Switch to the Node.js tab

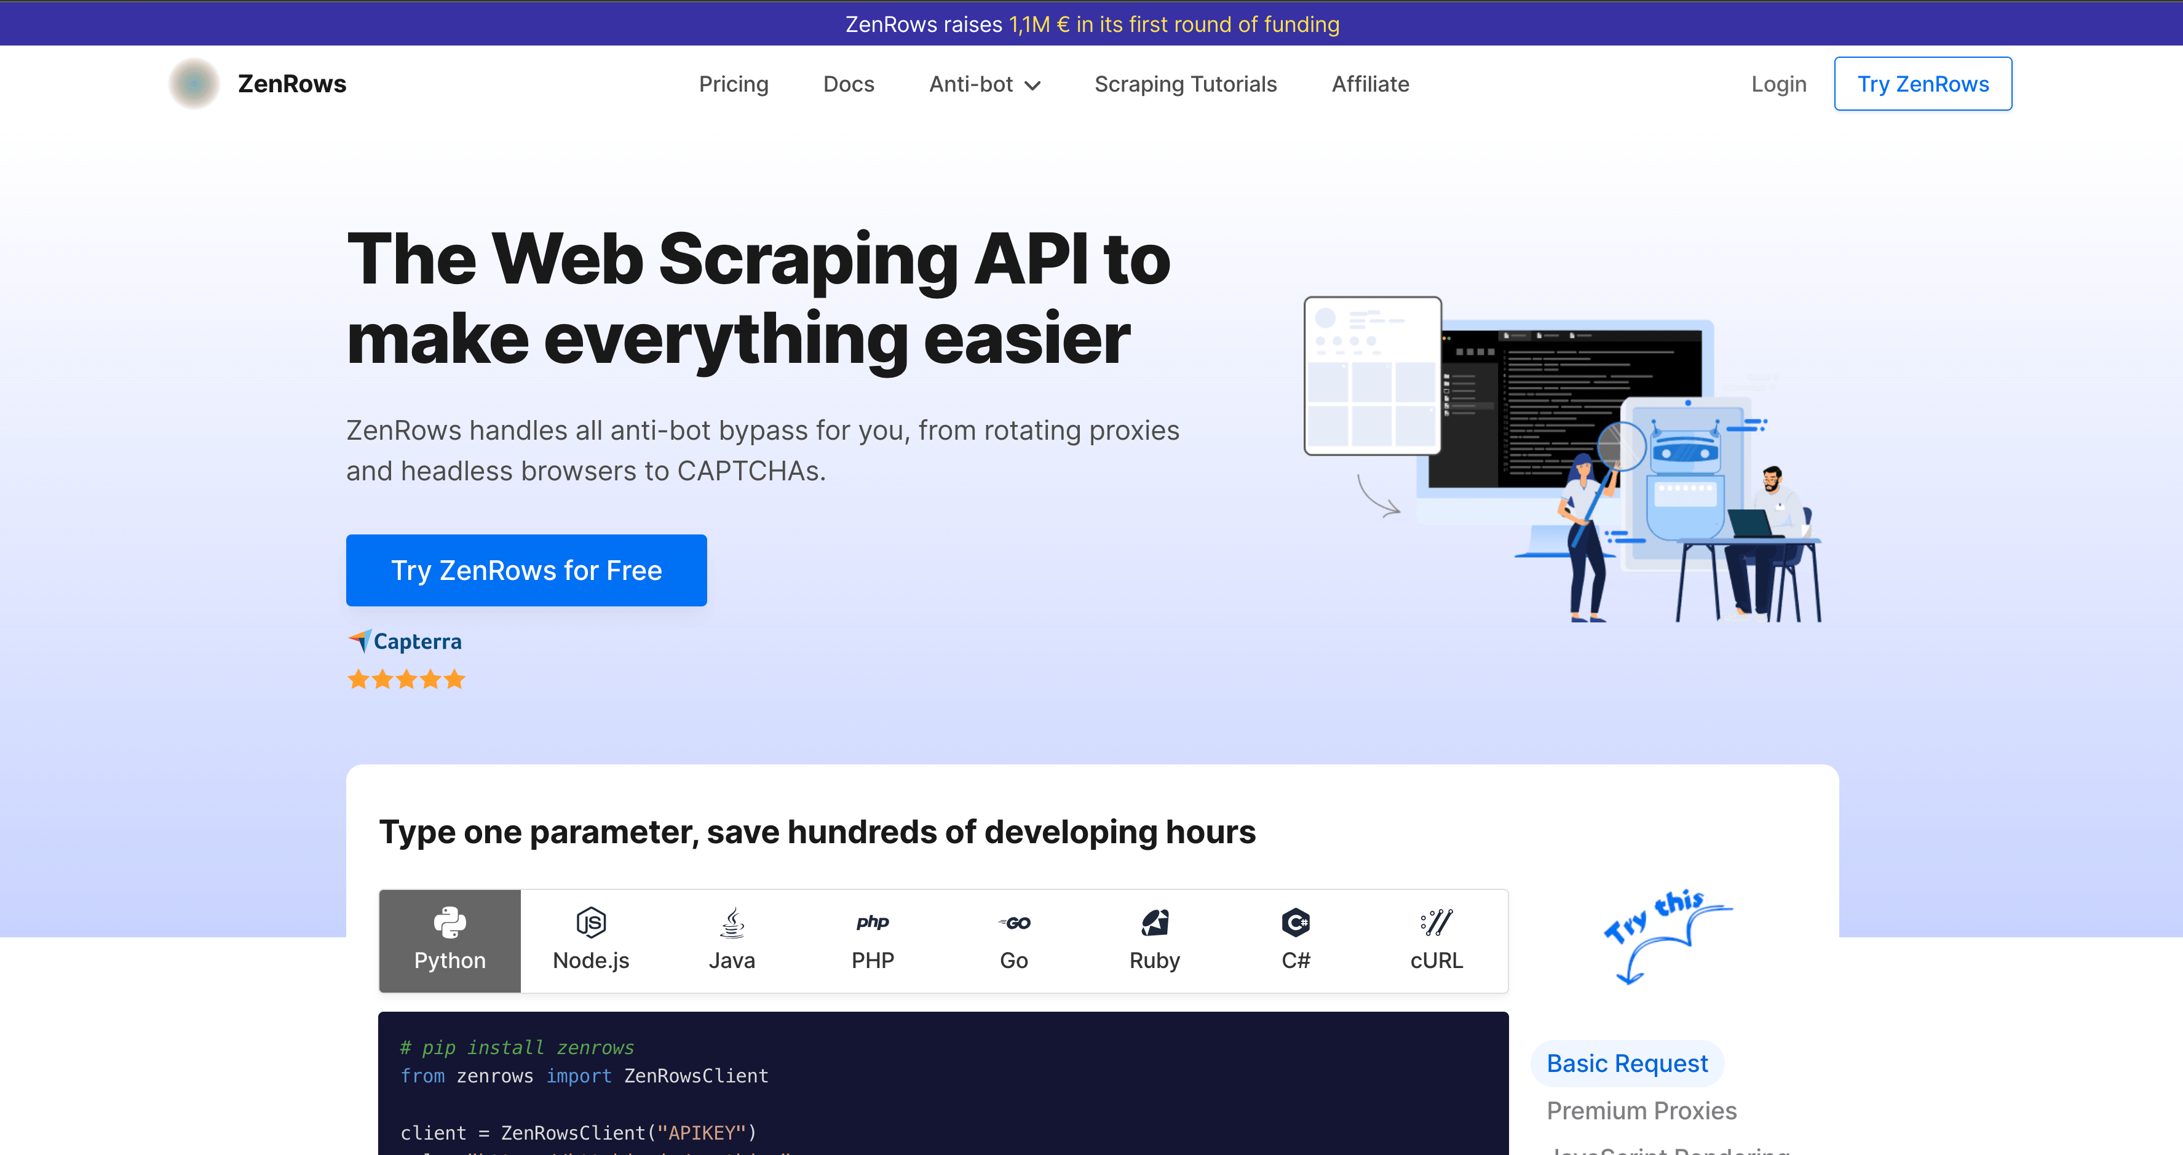[x=591, y=940]
